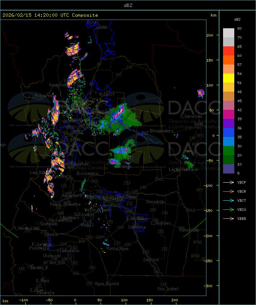Choose the bright green legend swatch
Screen dimensions: 256x305
228,151
